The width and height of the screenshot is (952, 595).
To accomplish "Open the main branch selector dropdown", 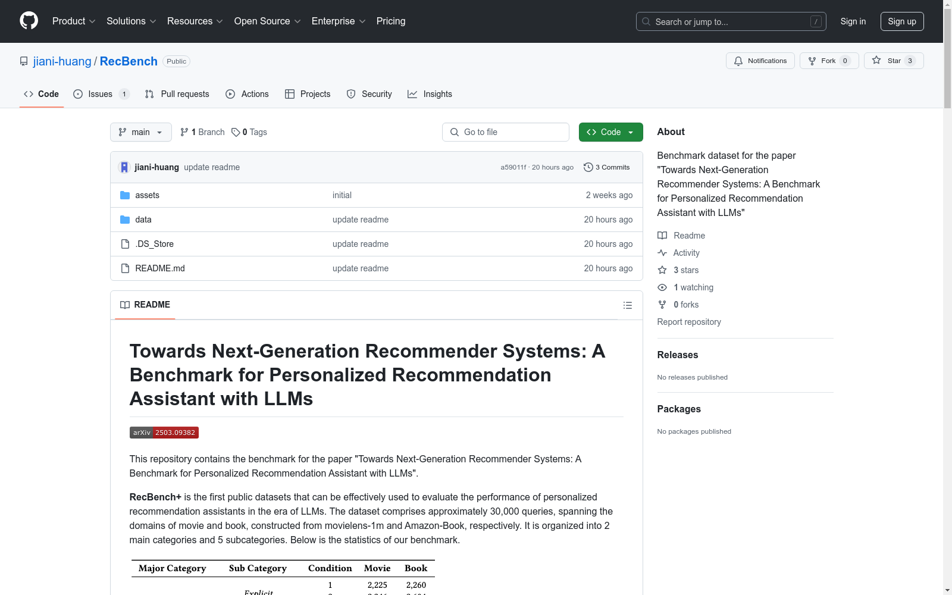I will click(141, 132).
